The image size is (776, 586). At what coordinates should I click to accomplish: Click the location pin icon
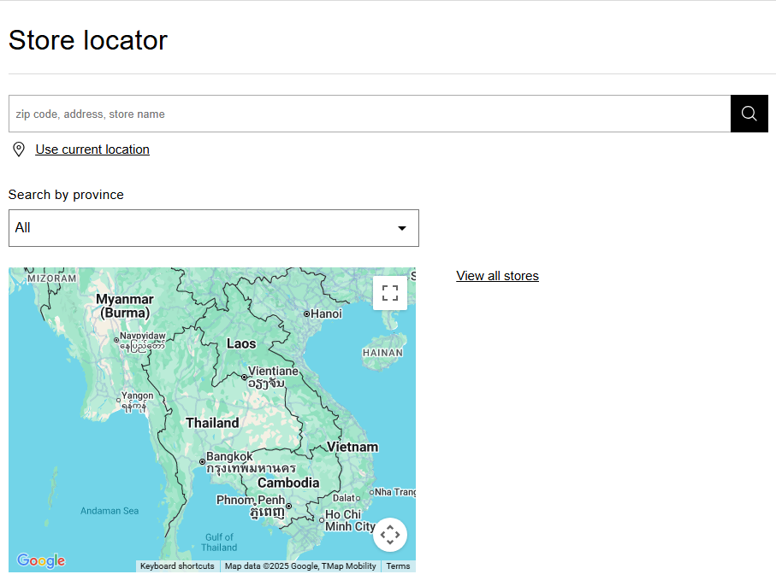(19, 149)
